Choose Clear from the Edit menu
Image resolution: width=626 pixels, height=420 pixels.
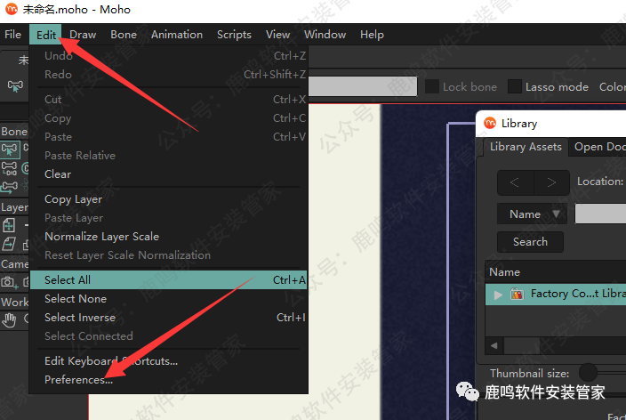(168, 174)
